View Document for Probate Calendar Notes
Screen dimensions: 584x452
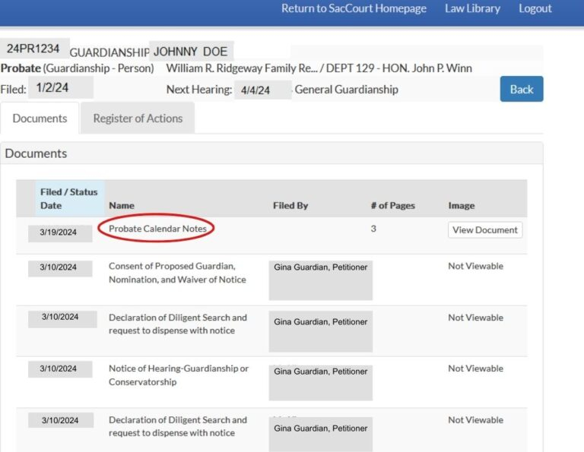pyautogui.click(x=485, y=230)
